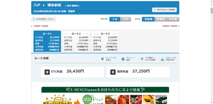
Task: Click the page vertical scrollbar thumb
Action: [212, 11]
